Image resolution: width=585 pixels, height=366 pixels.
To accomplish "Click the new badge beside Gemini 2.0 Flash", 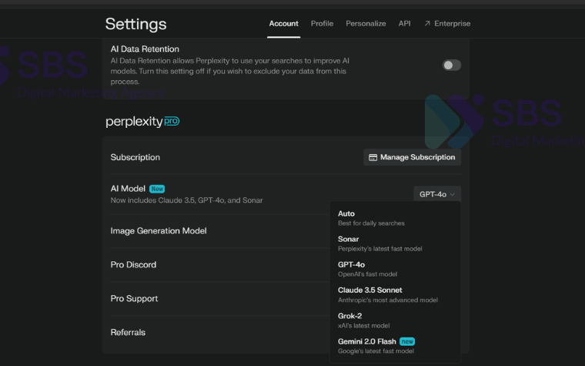I will tap(407, 341).
